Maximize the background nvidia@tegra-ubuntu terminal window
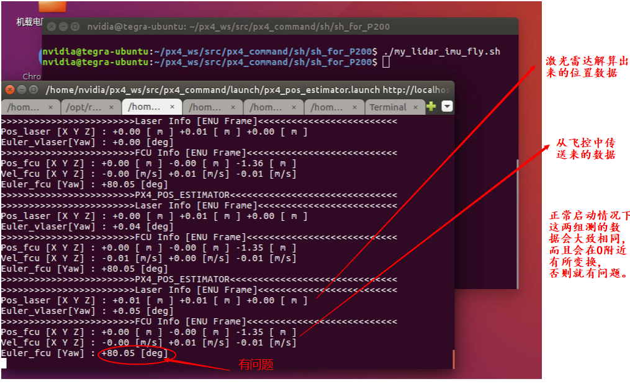 (75, 27)
